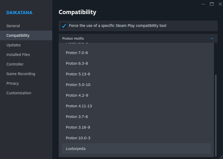Select Proton 10.0-3 compatibility tool
This screenshot has width=223, height=159.
point(78,138)
